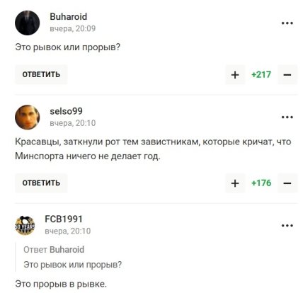The width and height of the screenshot is (303, 293).
Task: Click the +176 rating score
Action: [261, 183]
